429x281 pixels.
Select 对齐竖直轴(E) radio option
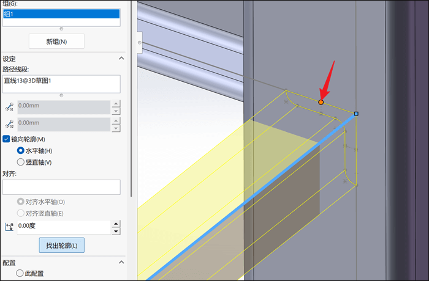coord(20,213)
